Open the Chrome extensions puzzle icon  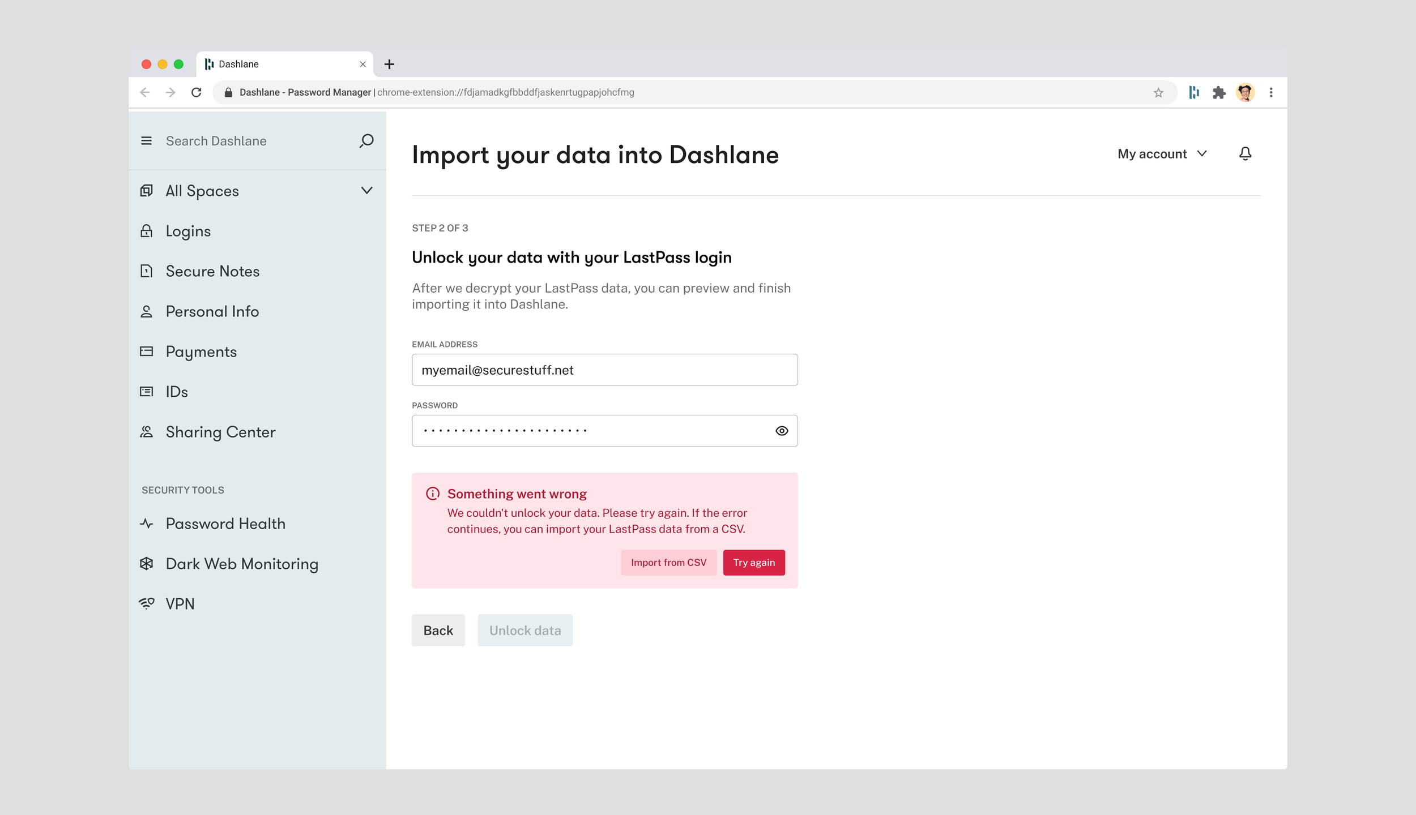pyautogui.click(x=1219, y=92)
